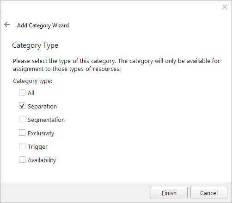232x203 pixels.
Task: Tick the Exclusivity checkbox box
Action: 22,133
